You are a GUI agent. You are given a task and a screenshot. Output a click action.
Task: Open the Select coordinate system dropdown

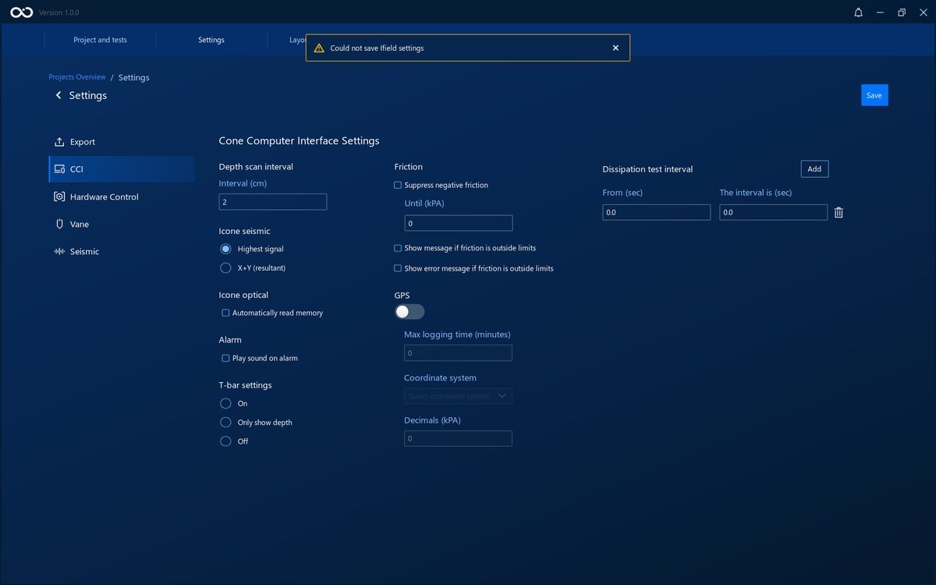click(x=458, y=396)
